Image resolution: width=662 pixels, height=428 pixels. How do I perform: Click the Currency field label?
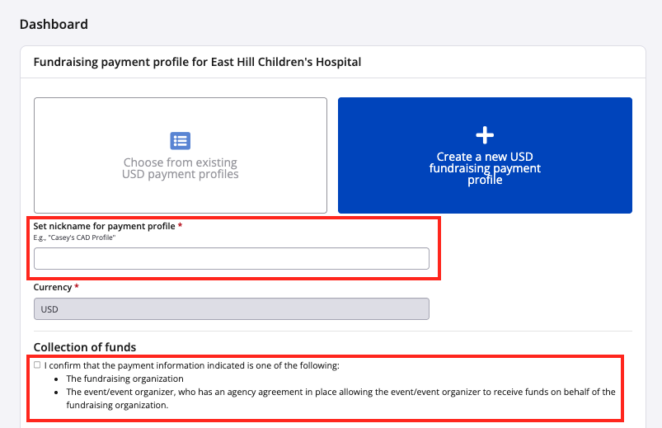[53, 288]
